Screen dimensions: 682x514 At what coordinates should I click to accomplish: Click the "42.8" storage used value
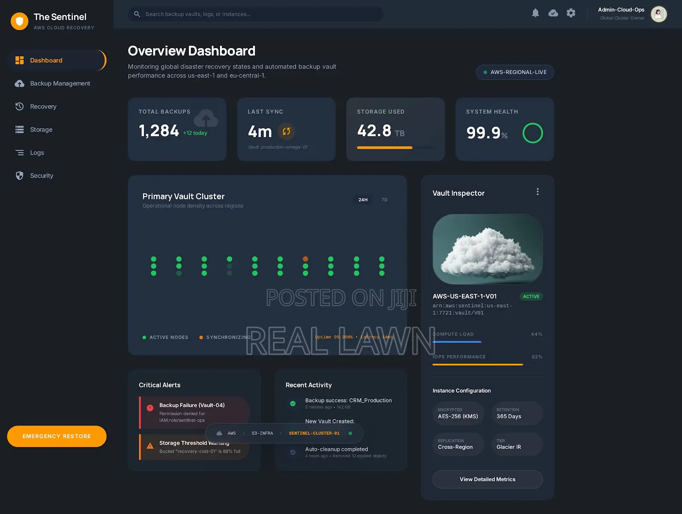(x=374, y=131)
